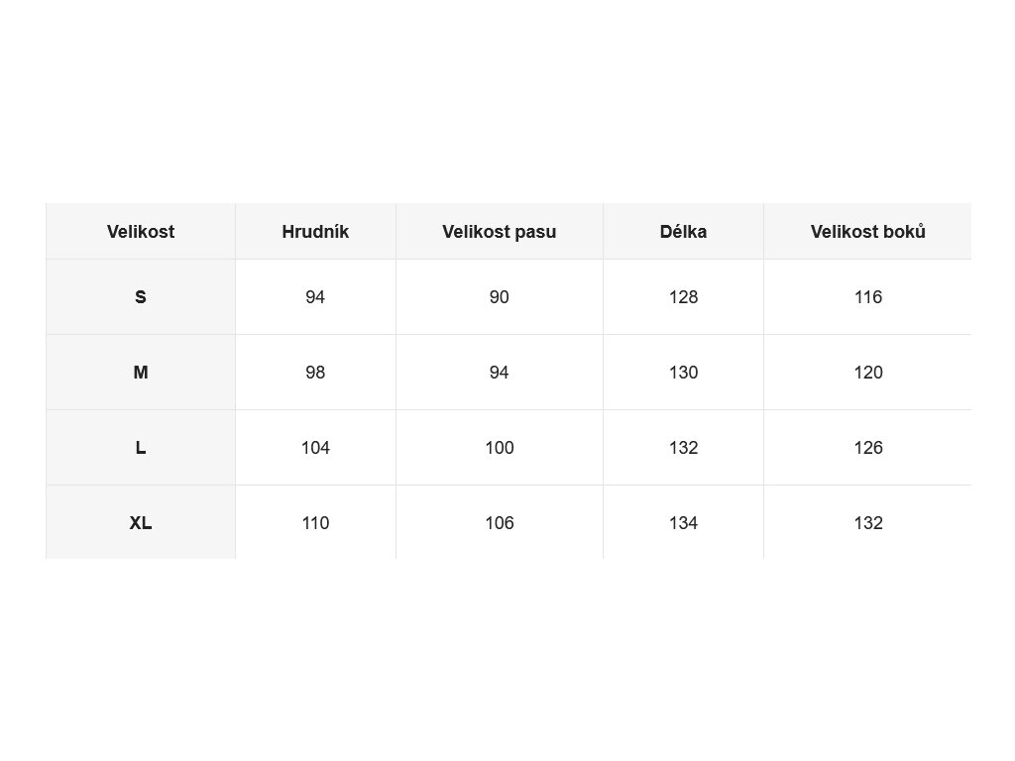The image size is (1015, 761).
Task: Click the Délka column header
Action: point(683,232)
